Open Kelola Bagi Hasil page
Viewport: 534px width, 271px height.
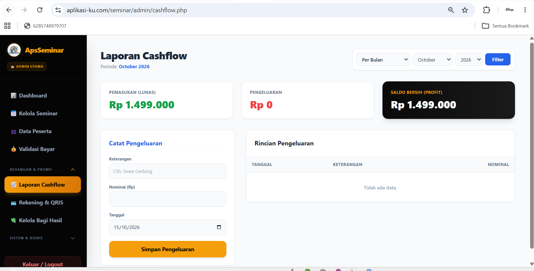(43, 220)
